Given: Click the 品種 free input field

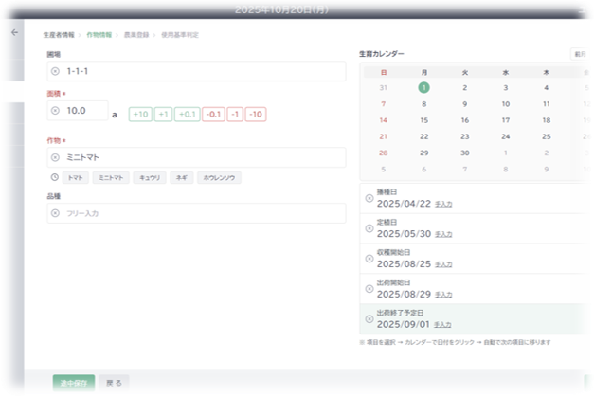Looking at the screenshot, I should coord(199,213).
